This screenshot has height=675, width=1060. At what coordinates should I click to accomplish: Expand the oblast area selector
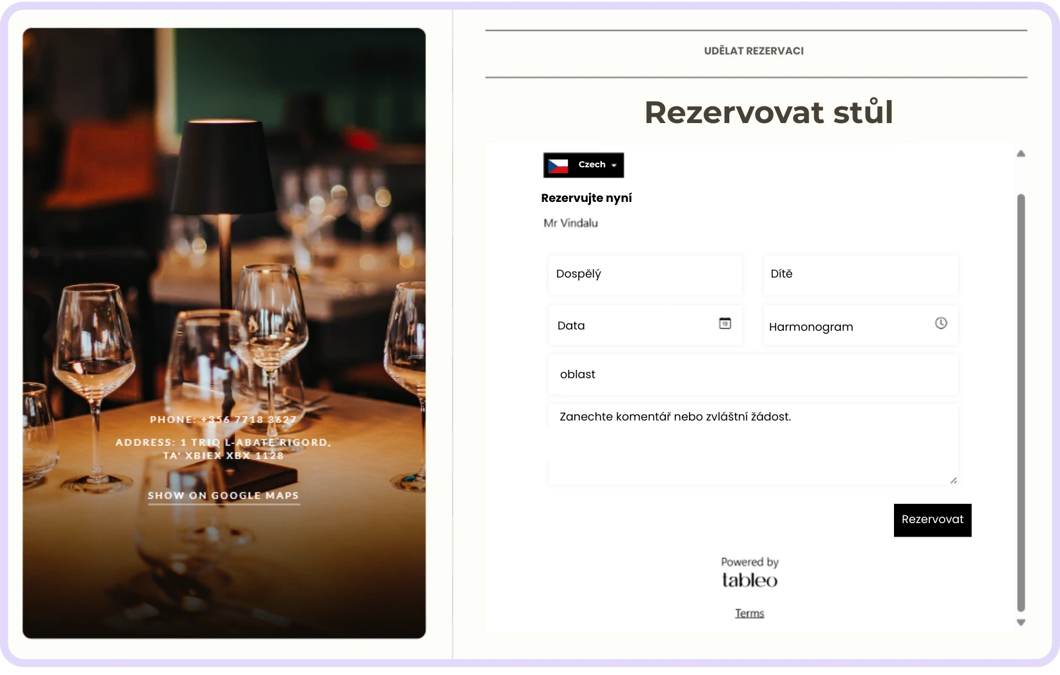pyautogui.click(x=753, y=374)
